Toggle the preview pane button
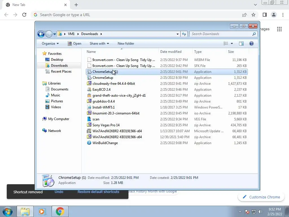 241,44
